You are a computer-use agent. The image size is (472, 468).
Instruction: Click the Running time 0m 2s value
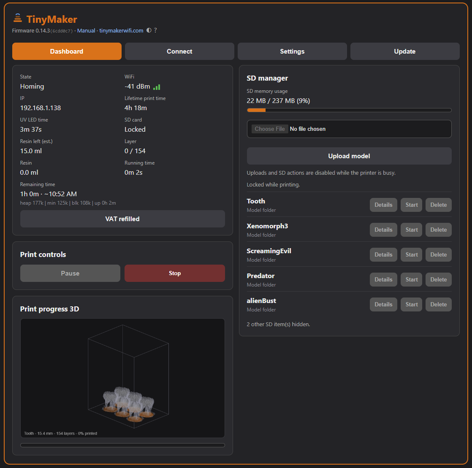133,173
